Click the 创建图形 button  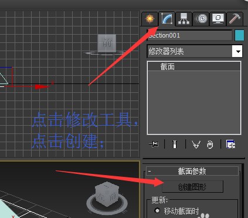(x=192, y=187)
